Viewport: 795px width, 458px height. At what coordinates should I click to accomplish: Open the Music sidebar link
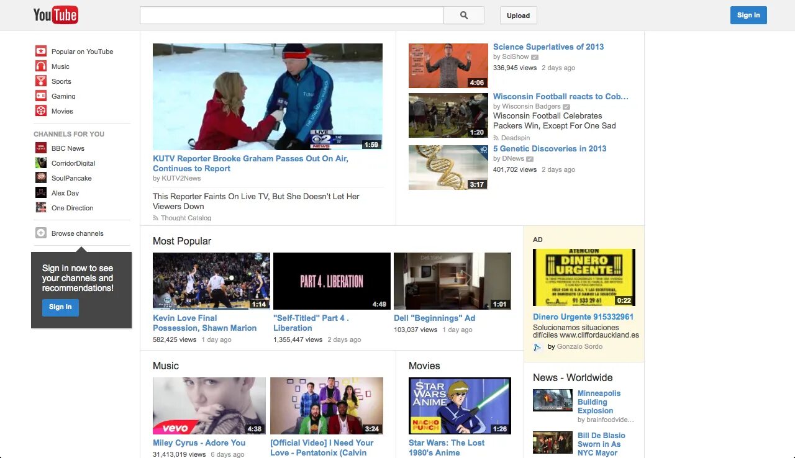click(60, 66)
